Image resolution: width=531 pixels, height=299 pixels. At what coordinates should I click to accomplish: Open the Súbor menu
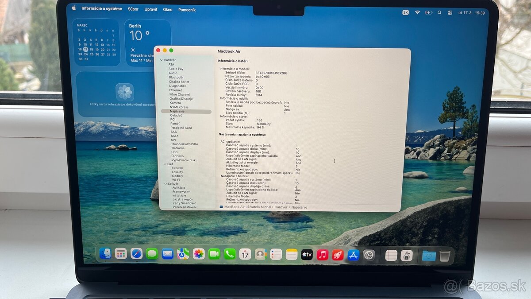(x=133, y=9)
